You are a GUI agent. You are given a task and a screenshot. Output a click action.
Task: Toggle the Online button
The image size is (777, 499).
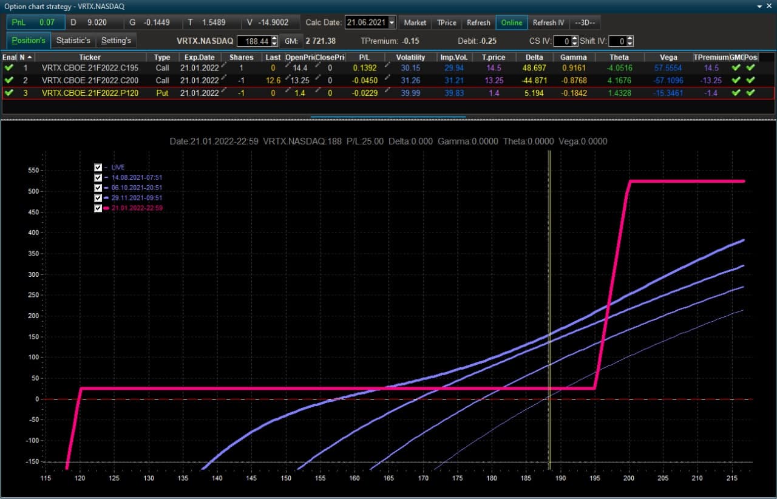tap(512, 22)
